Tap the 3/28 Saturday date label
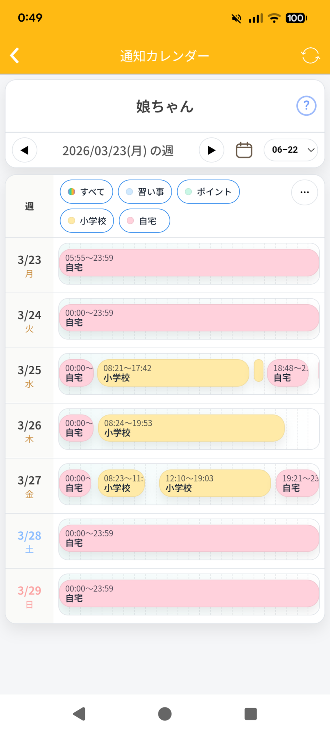330x733 pixels. point(29,541)
